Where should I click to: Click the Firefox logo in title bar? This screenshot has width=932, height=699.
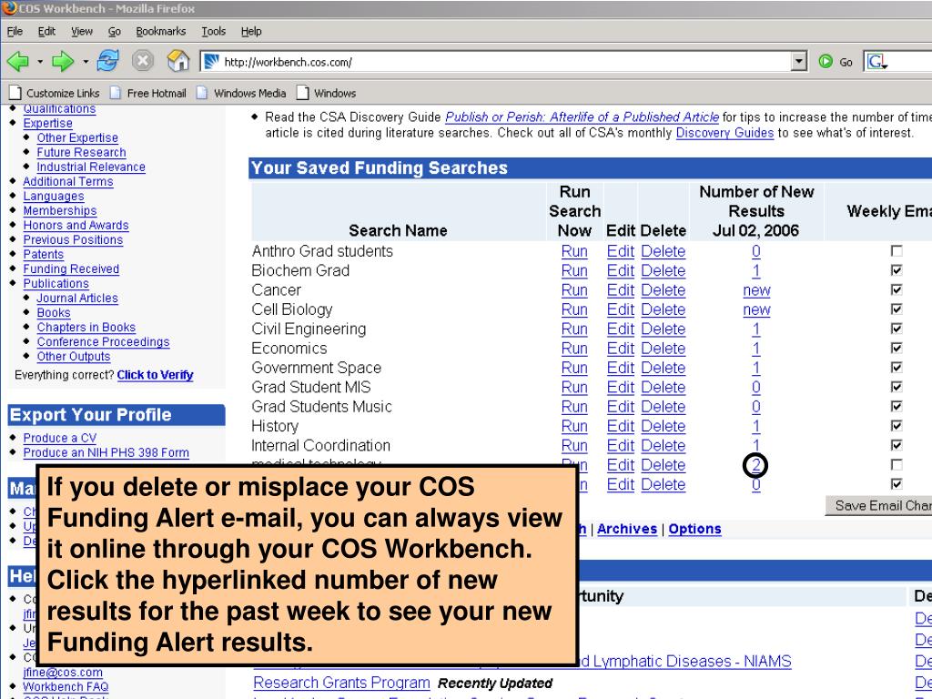click(x=9, y=8)
